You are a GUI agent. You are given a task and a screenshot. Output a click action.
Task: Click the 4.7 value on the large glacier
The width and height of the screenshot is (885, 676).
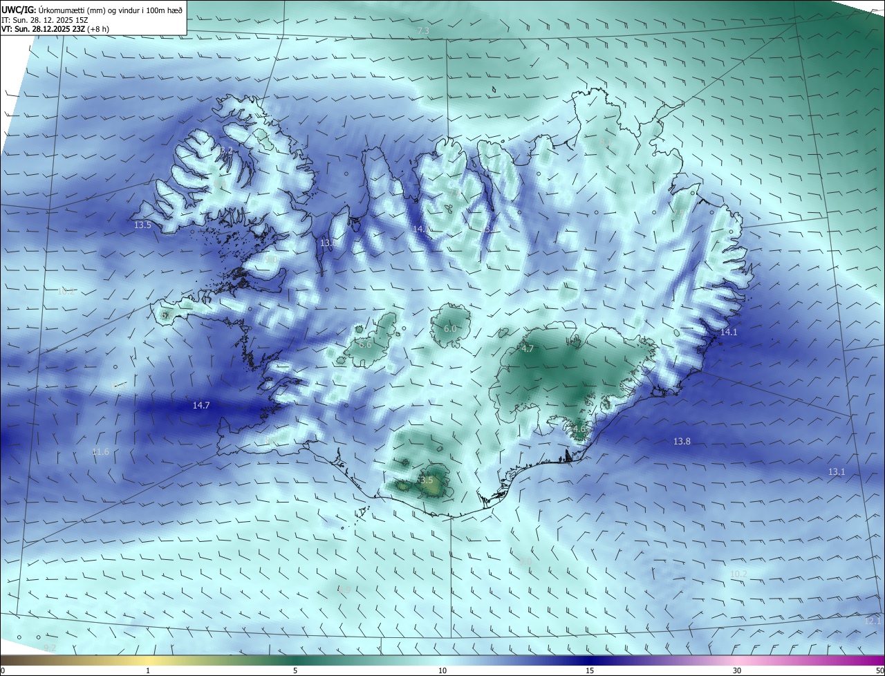pyautogui.click(x=528, y=349)
